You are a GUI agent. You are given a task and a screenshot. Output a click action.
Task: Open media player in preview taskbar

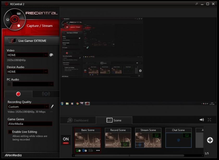[x=72, y=104]
